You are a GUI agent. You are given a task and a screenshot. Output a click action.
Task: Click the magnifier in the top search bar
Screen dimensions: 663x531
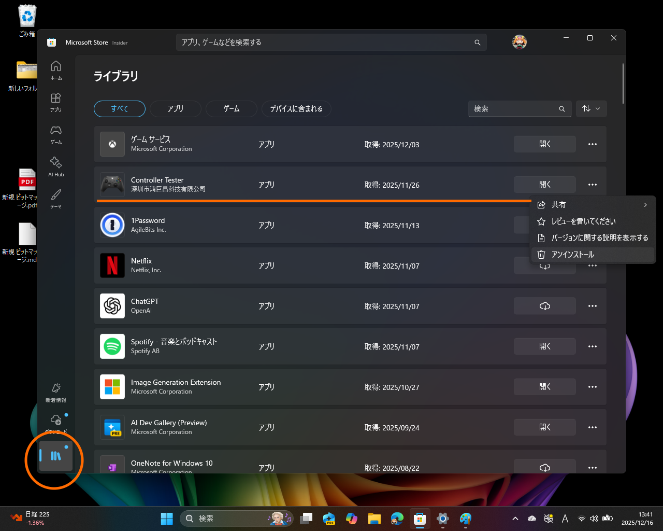(478, 43)
